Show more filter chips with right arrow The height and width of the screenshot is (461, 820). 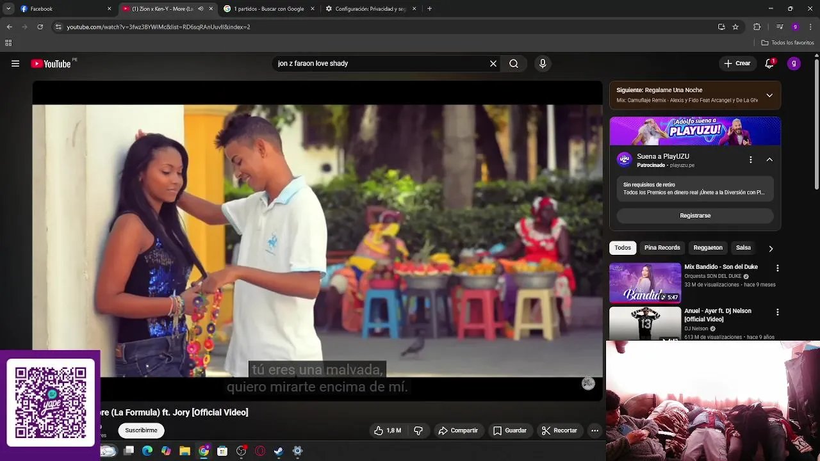click(x=771, y=248)
